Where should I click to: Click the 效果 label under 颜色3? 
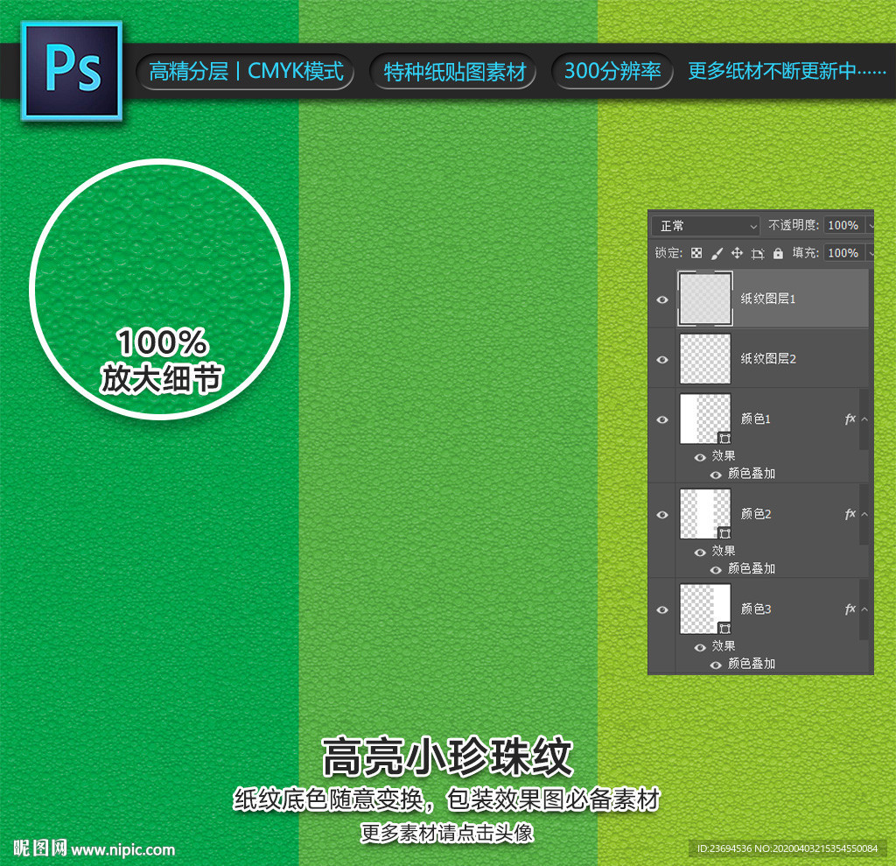[x=724, y=646]
